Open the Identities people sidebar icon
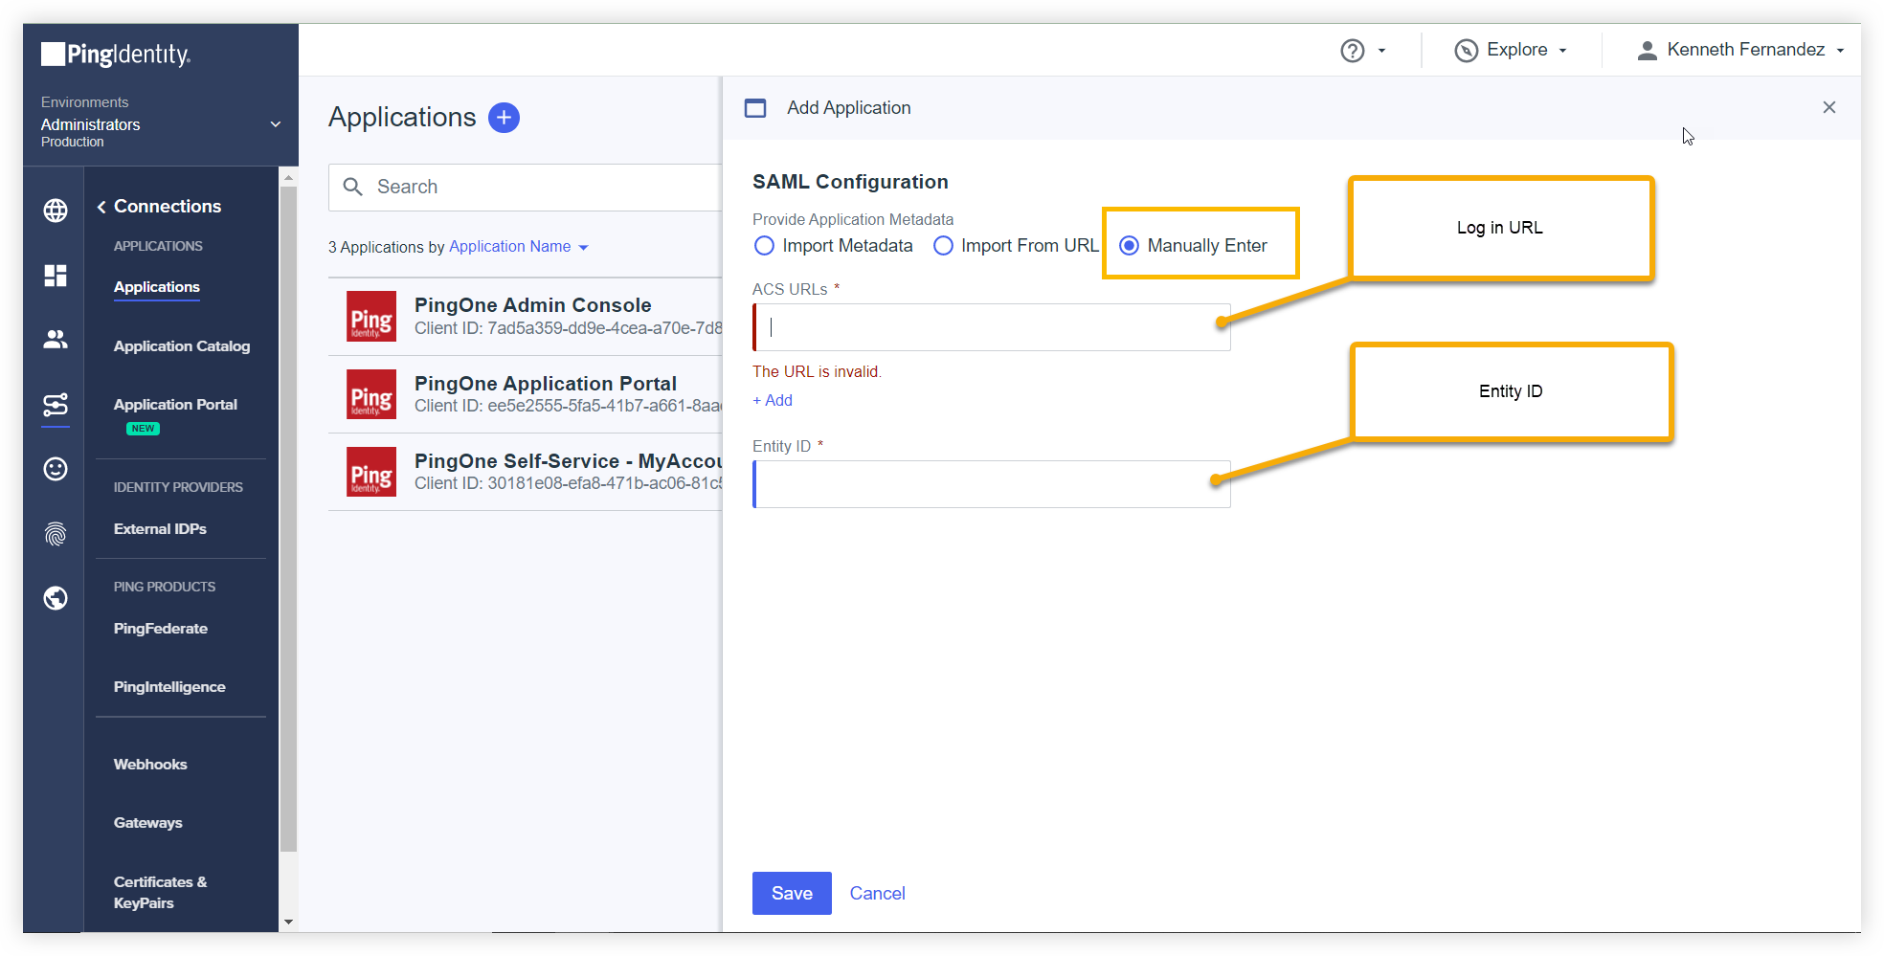1884x956 pixels. [x=56, y=339]
